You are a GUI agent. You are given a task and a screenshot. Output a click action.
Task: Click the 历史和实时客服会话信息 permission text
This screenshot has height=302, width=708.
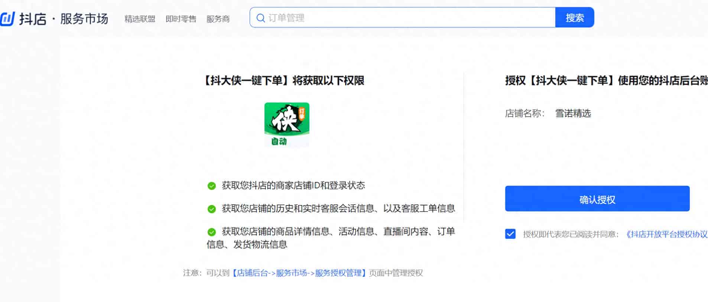(x=338, y=208)
